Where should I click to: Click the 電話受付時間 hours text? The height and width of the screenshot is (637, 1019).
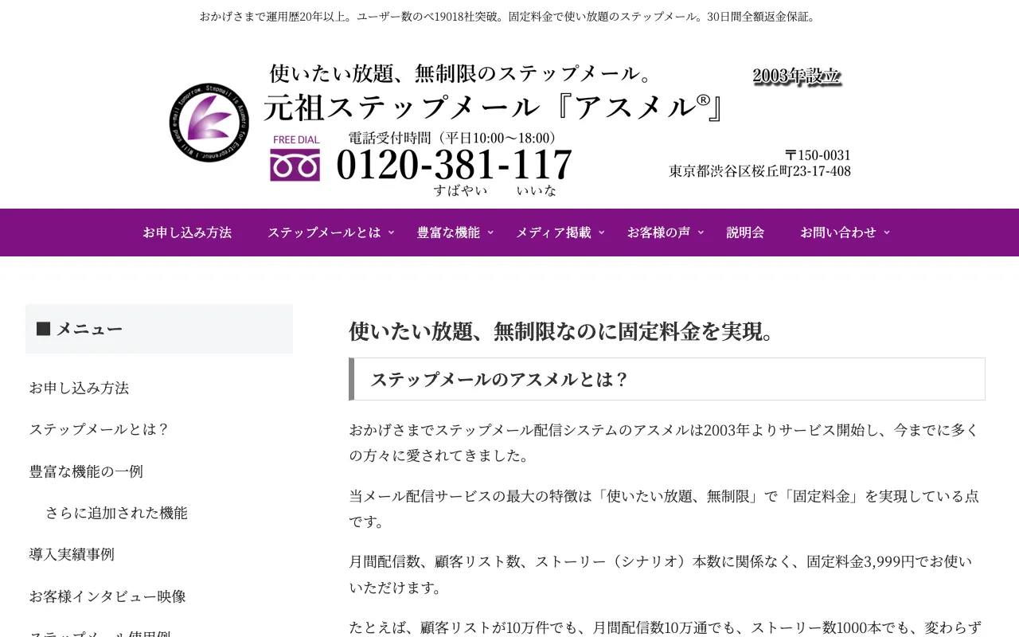[456, 138]
